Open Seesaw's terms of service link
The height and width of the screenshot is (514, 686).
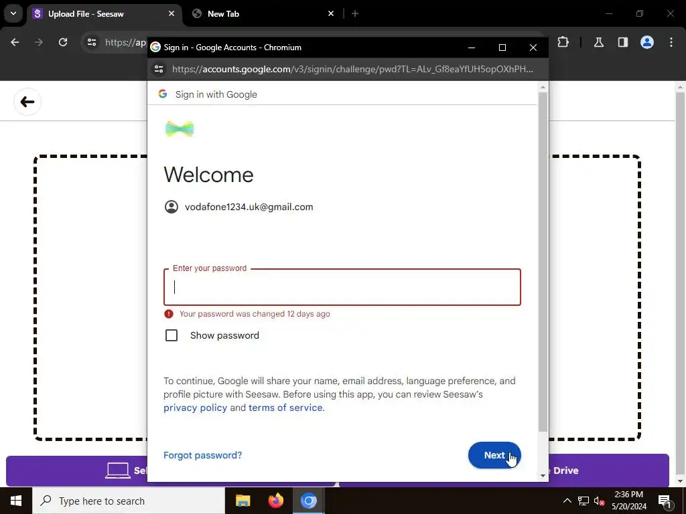tap(285, 408)
